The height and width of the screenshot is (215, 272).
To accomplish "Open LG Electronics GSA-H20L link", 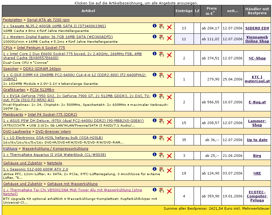I will point(53,138).
